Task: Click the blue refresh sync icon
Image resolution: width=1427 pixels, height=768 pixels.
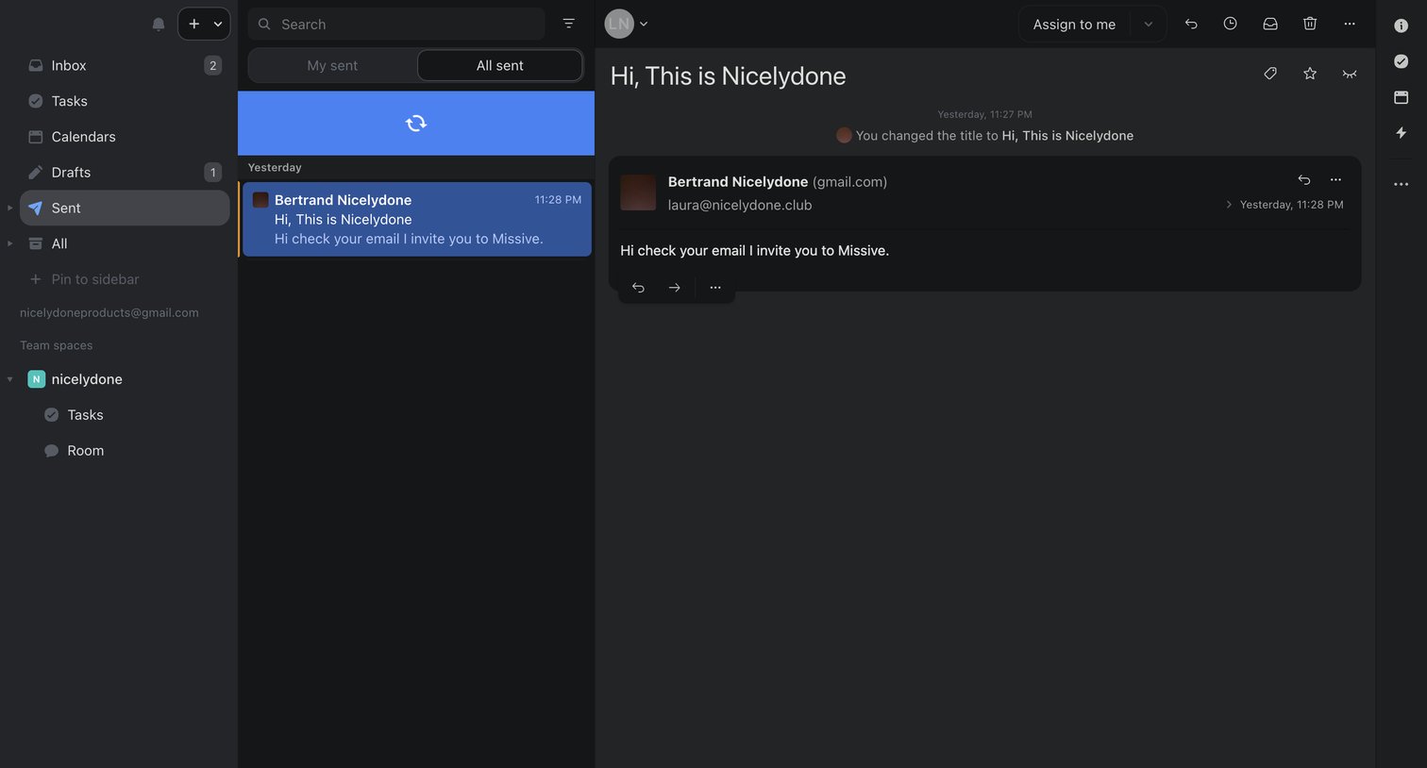Action: click(416, 123)
